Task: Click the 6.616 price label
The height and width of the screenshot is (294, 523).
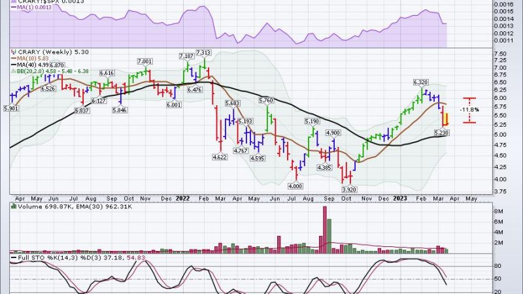Action: click(107, 73)
